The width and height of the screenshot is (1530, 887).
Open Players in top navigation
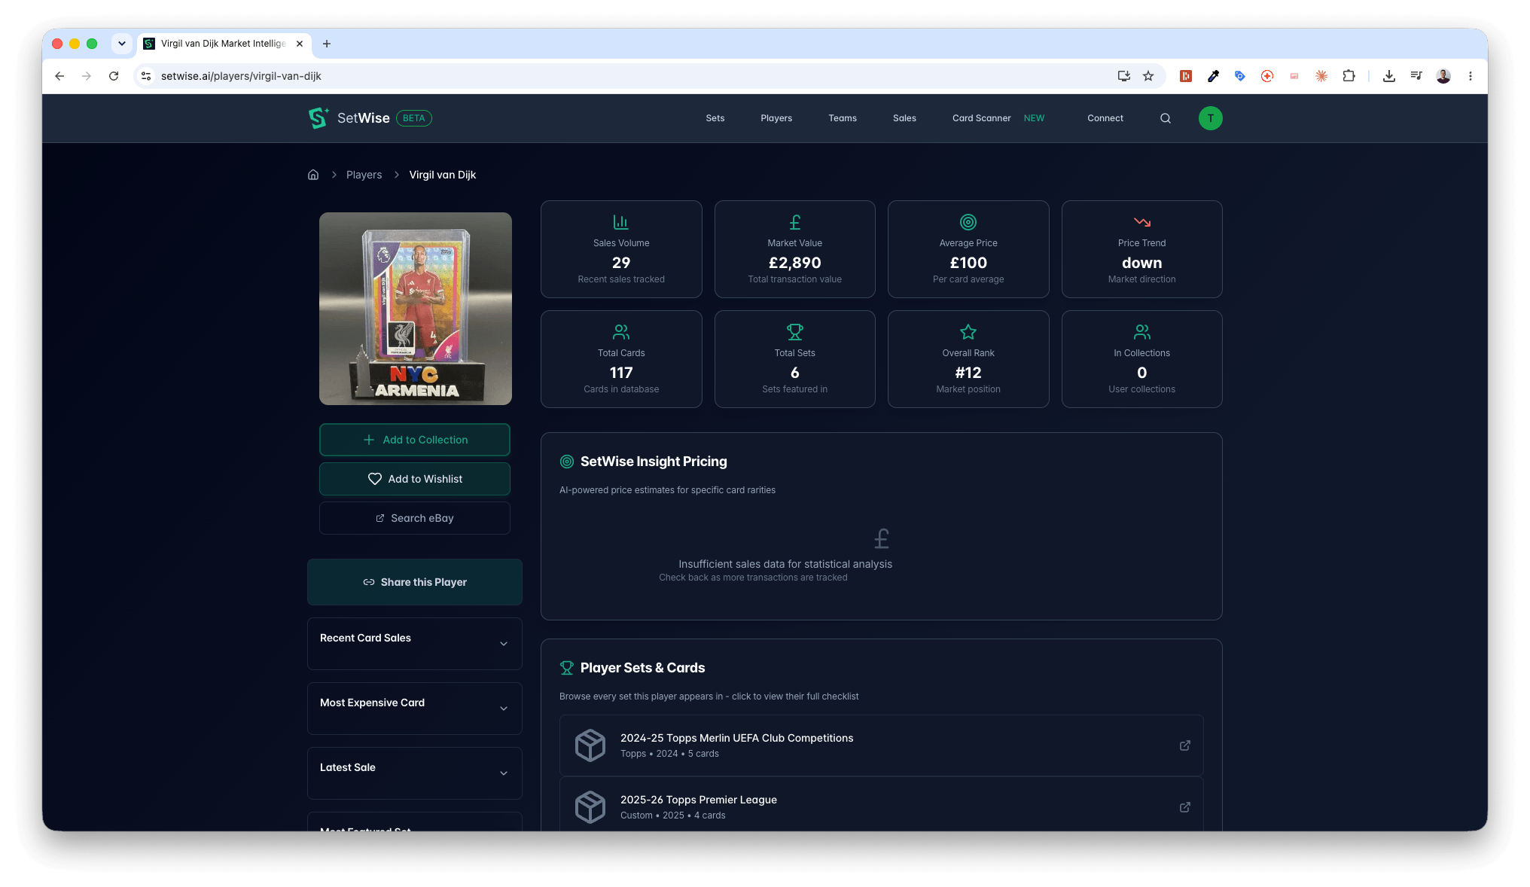(x=776, y=118)
